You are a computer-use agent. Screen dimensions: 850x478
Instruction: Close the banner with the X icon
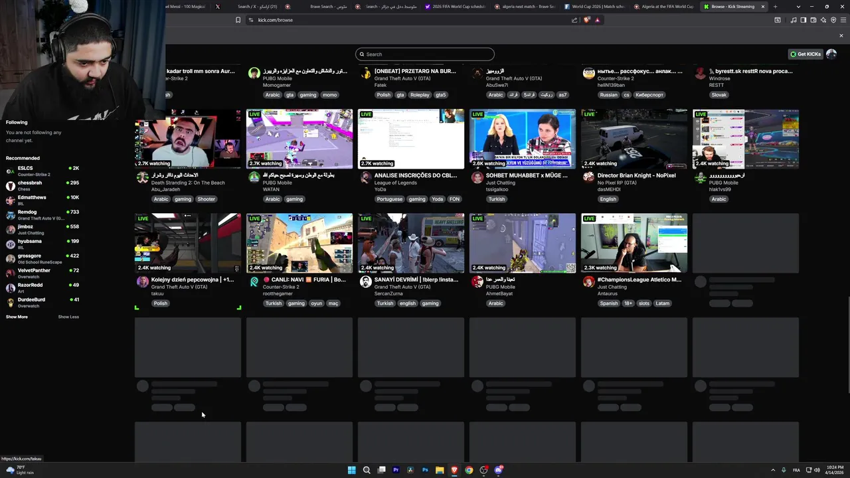(x=841, y=36)
